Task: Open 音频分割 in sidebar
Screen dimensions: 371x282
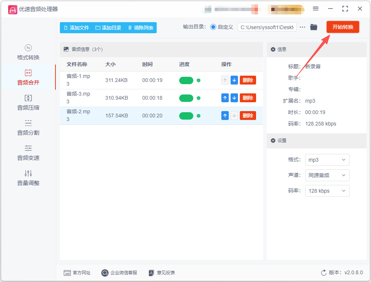Action: coord(28,128)
